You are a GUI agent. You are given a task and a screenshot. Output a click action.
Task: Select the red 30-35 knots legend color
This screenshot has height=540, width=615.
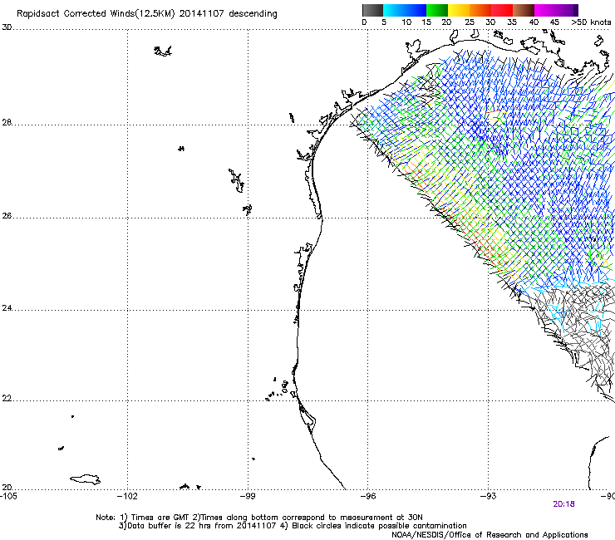[x=502, y=10]
